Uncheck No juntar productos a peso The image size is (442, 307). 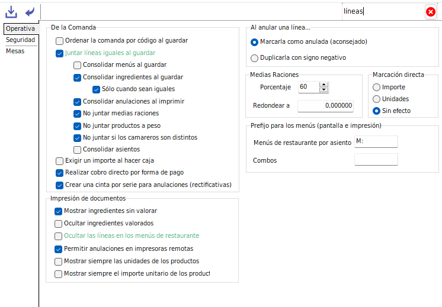coord(77,126)
